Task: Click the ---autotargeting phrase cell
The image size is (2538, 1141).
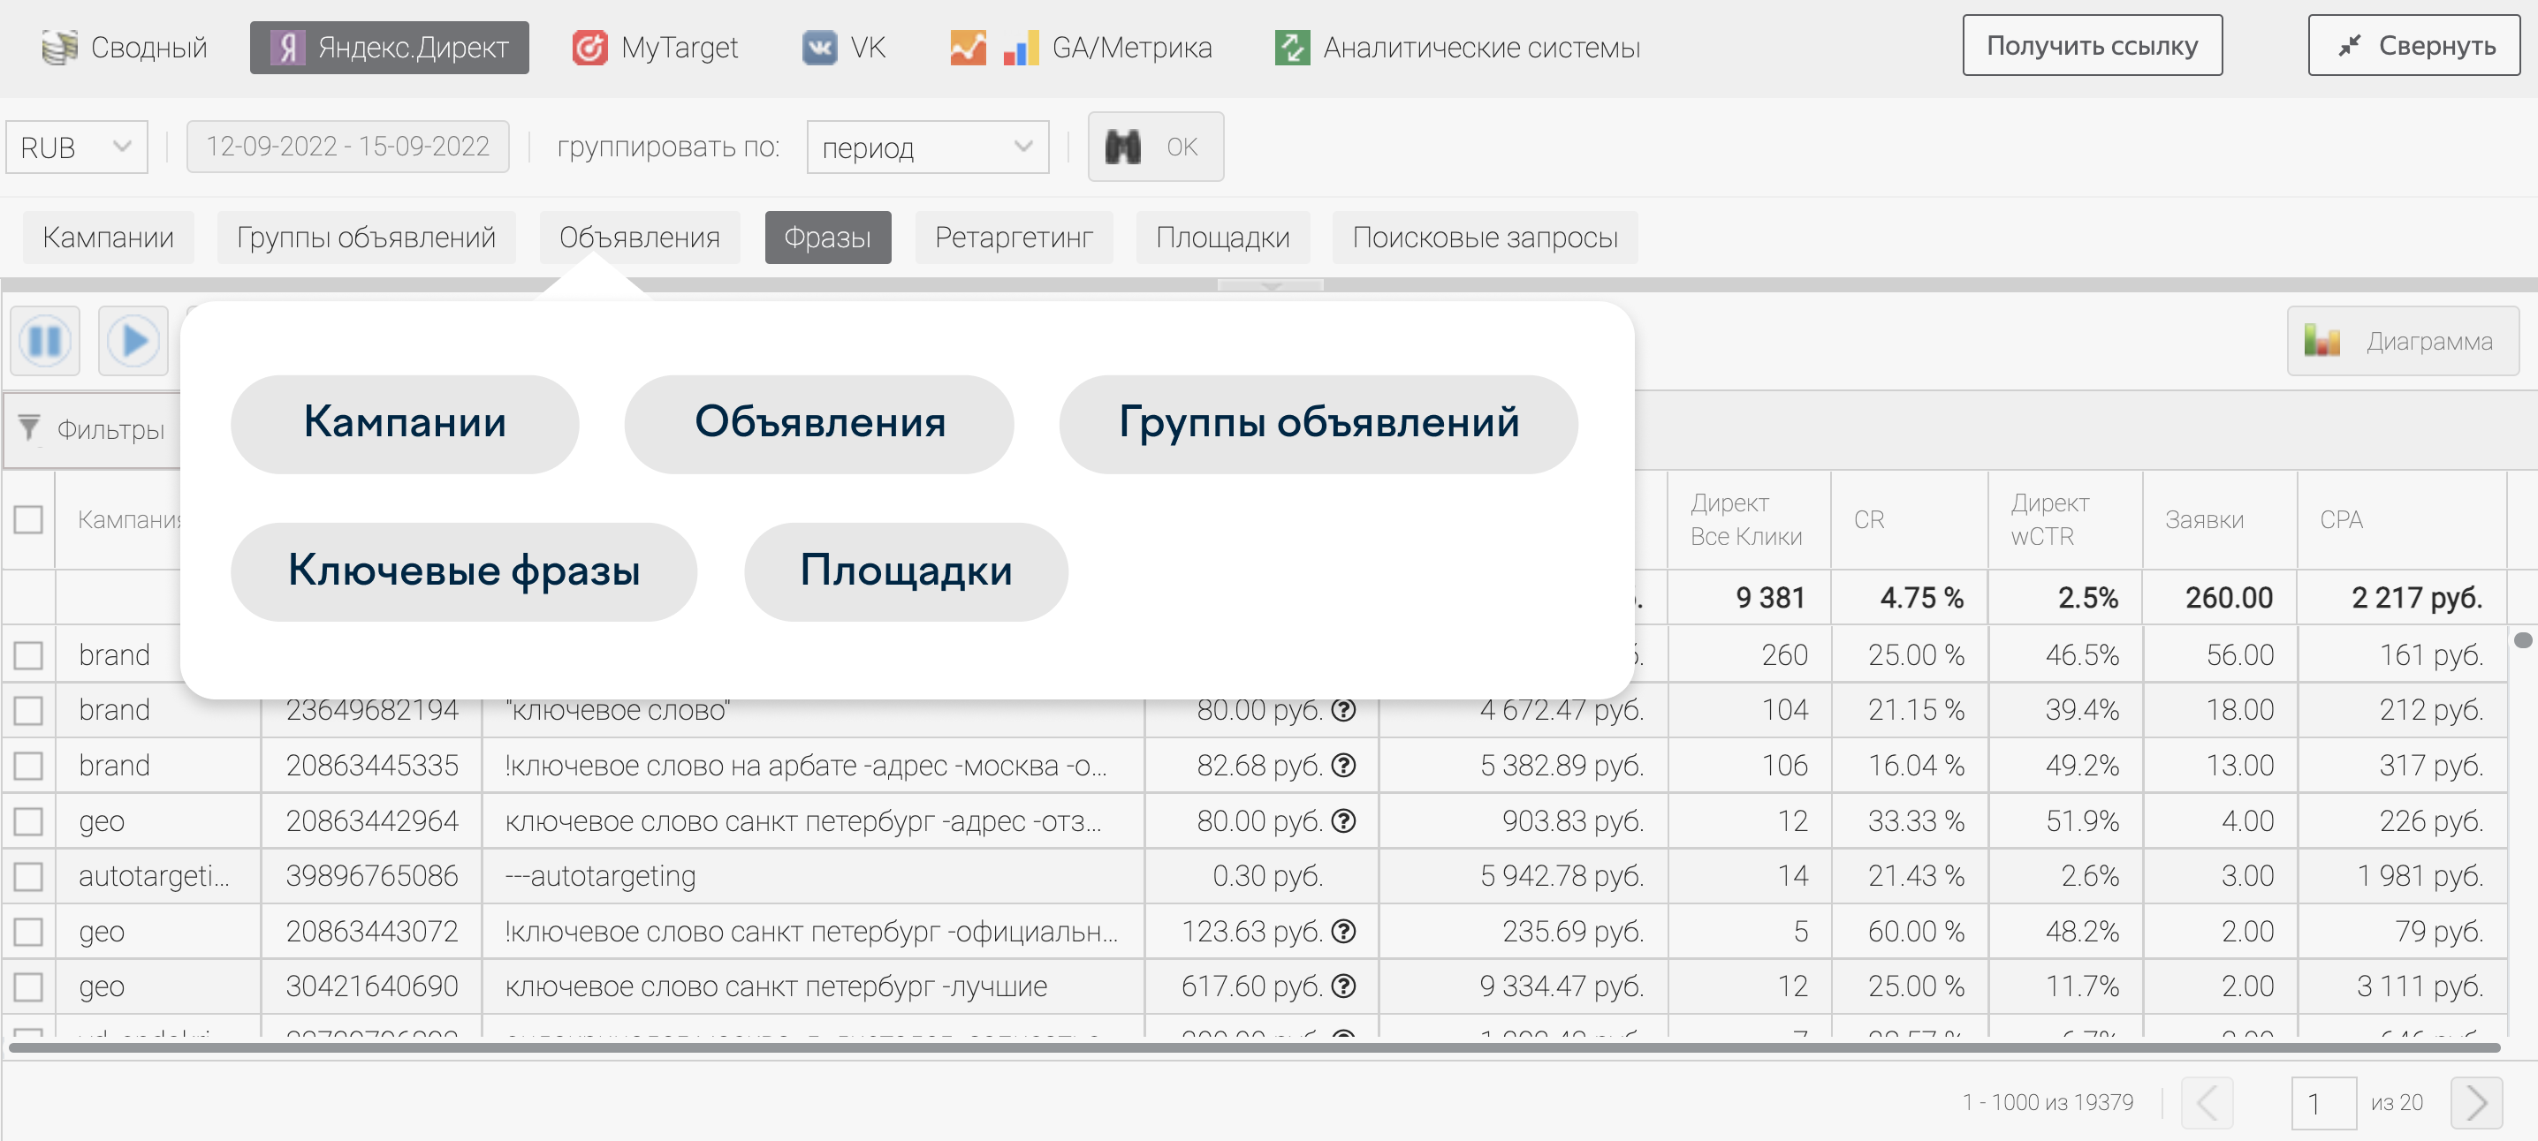Action: [813, 876]
